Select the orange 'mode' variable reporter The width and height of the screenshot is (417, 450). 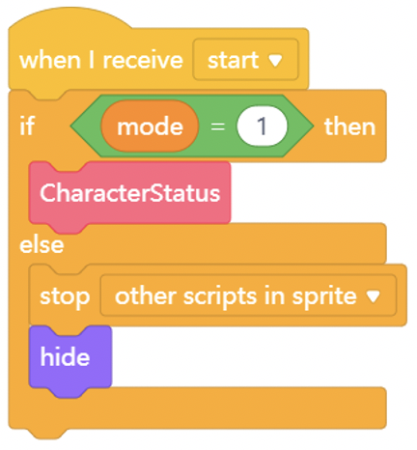tap(150, 126)
